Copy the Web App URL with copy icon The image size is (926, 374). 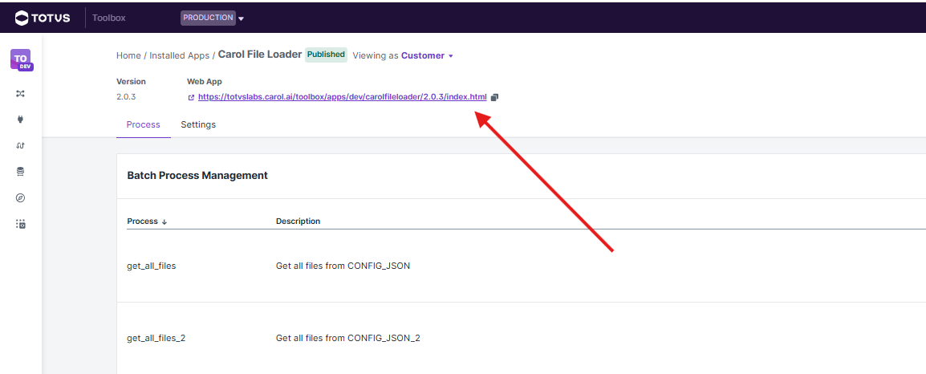[x=495, y=97]
